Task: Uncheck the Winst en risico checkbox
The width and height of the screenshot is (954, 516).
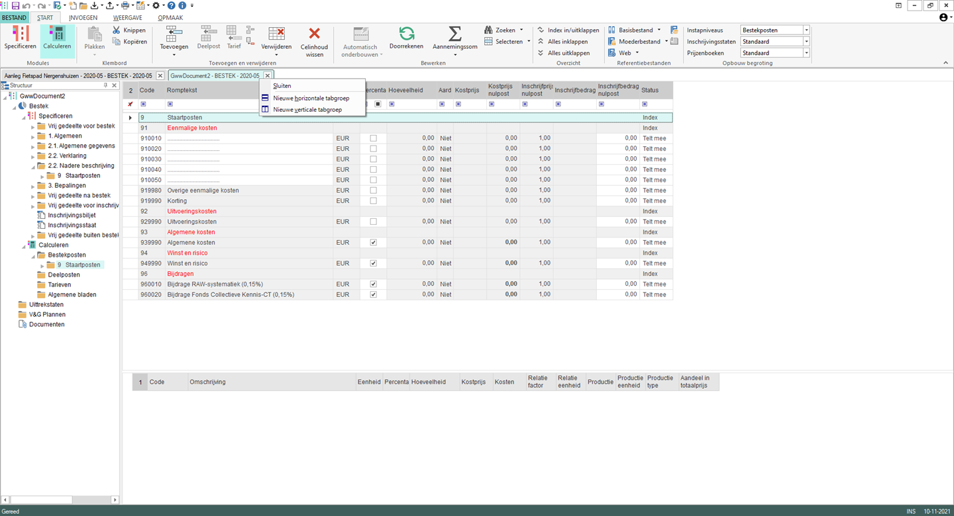Action: (373, 263)
